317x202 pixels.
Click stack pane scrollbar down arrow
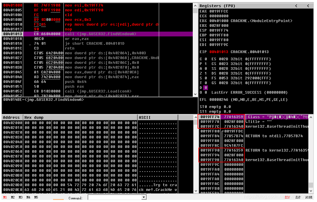[x=311, y=191]
